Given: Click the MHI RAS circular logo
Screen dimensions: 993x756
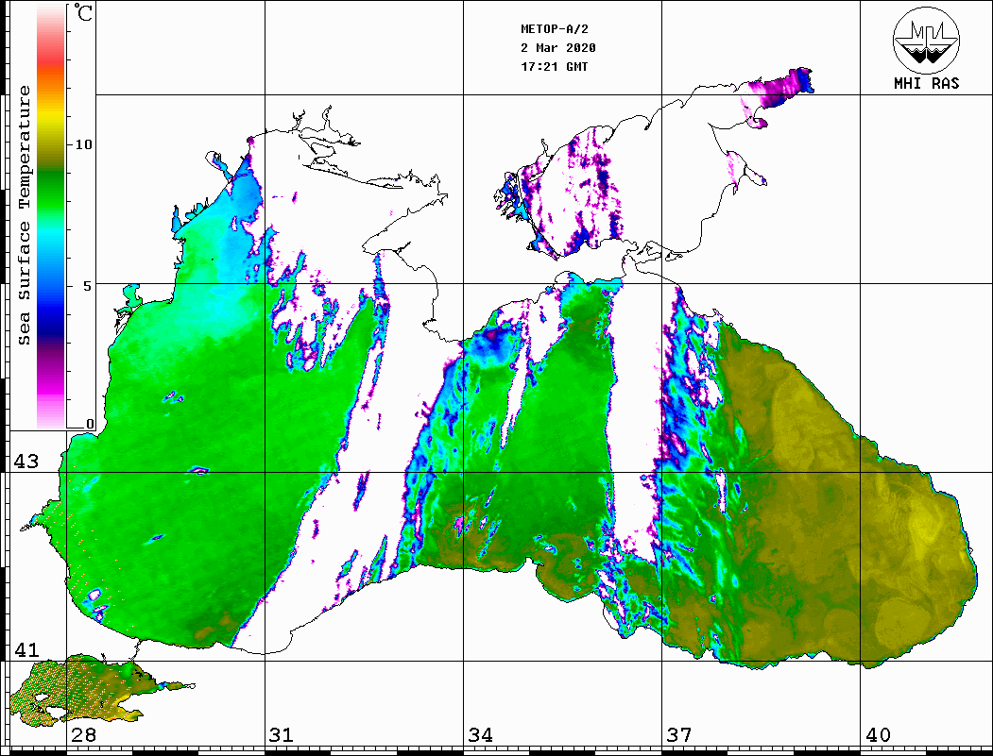Looking at the screenshot, I should click(x=926, y=40).
